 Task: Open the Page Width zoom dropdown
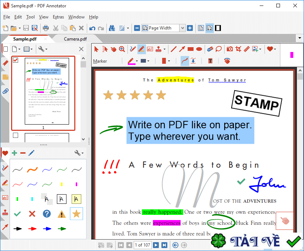(x=182, y=28)
